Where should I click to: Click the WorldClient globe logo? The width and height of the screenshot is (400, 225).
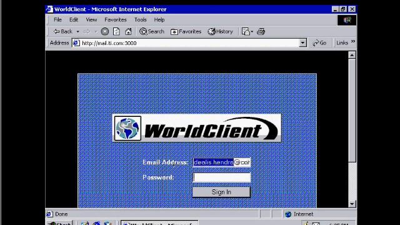(x=127, y=128)
